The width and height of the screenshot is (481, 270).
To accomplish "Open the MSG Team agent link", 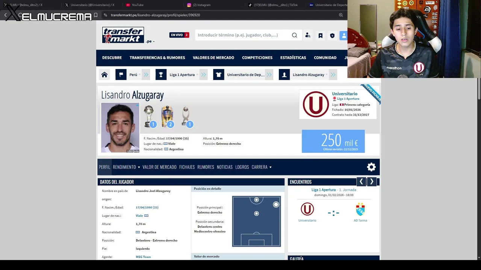I will pos(143,257).
